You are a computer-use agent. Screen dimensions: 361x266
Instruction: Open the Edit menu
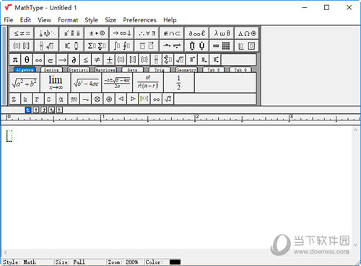[x=25, y=20]
